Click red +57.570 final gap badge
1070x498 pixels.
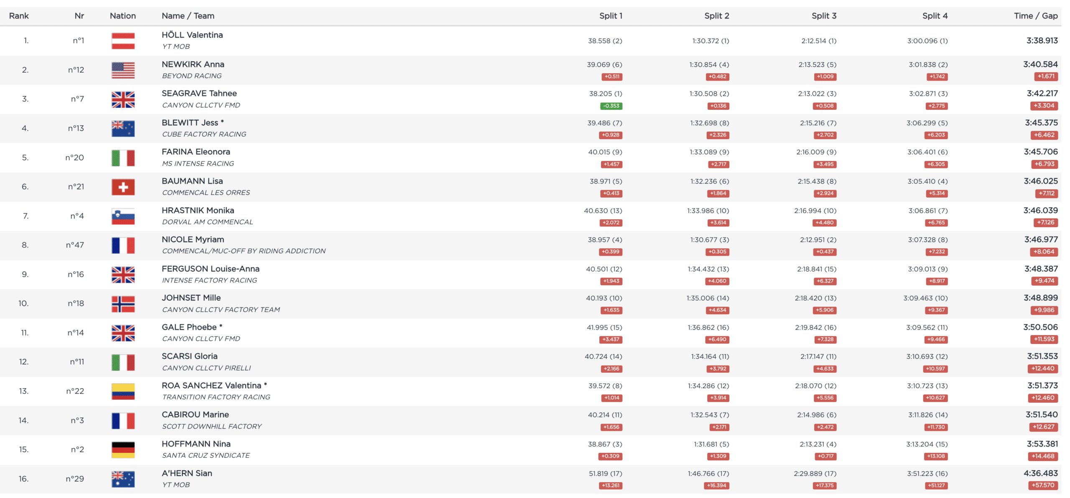1042,485
